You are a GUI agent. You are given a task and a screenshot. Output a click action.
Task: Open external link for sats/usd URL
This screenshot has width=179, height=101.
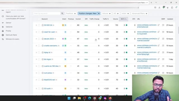tap(159, 25)
